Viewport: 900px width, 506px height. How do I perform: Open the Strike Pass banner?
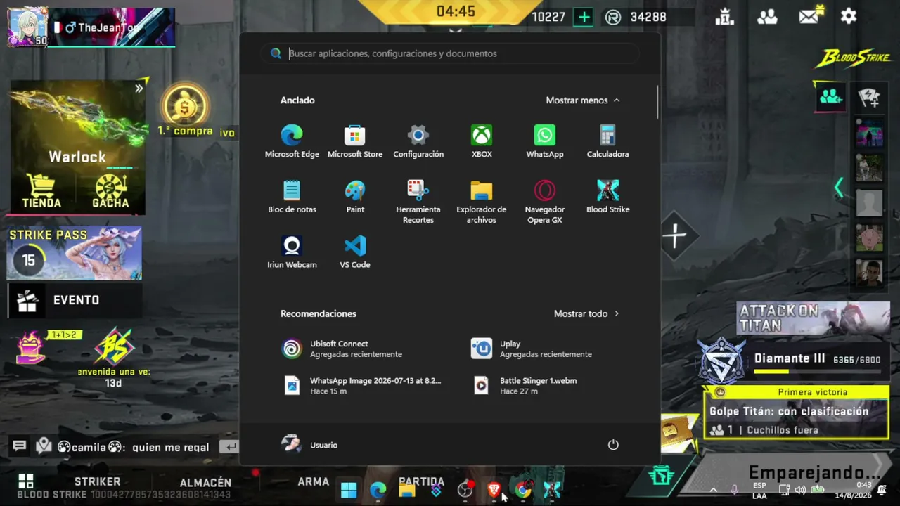click(74, 253)
